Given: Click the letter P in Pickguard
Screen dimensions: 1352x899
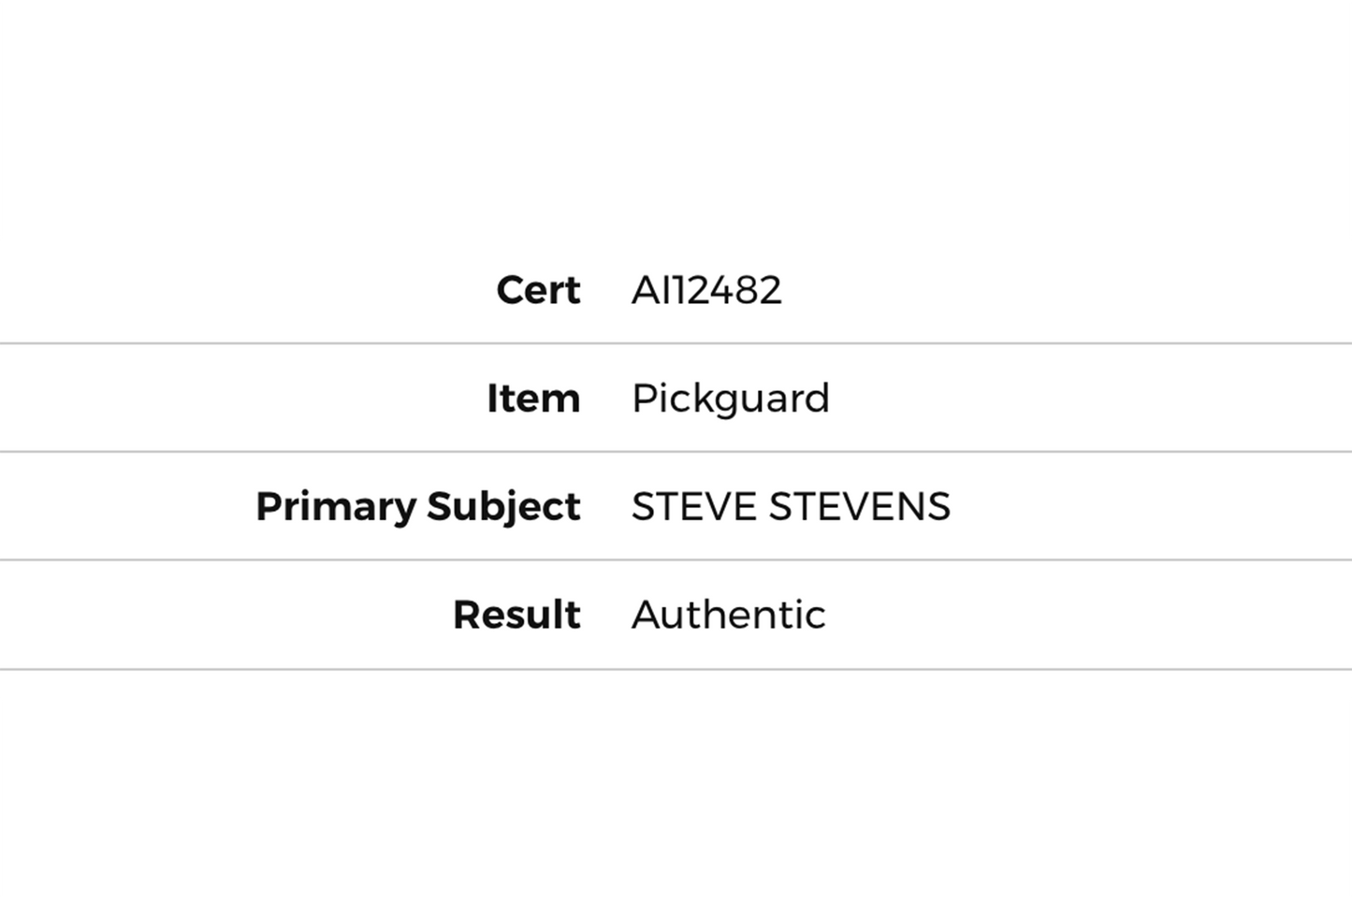Looking at the screenshot, I should (643, 399).
